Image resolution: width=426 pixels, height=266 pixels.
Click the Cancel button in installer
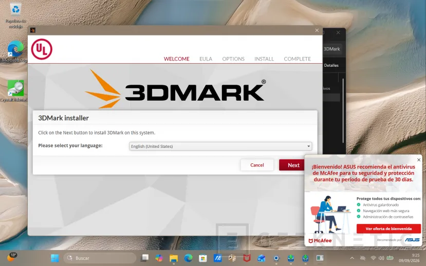pos(257,165)
